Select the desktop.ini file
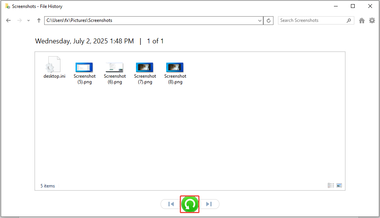The height and width of the screenshot is (218, 380). point(54,64)
